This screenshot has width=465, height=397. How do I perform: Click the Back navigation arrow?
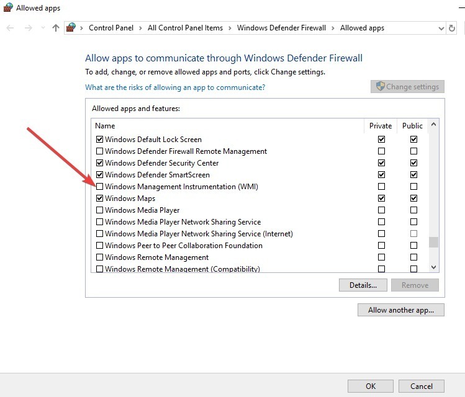tap(10, 28)
